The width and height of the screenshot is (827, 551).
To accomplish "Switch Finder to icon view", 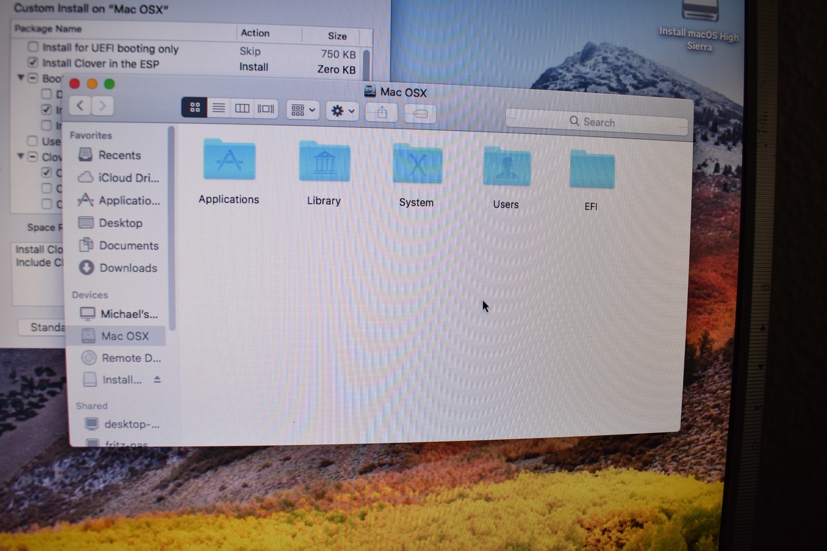I will 194,107.
